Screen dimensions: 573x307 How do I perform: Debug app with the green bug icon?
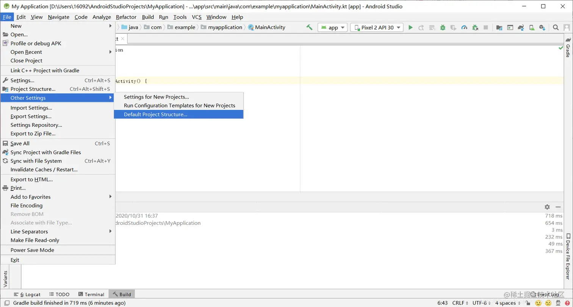pyautogui.click(x=443, y=27)
